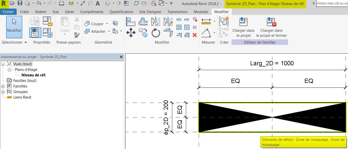Open the Vue ribbon tab
348x149 pixels.
point(55,12)
